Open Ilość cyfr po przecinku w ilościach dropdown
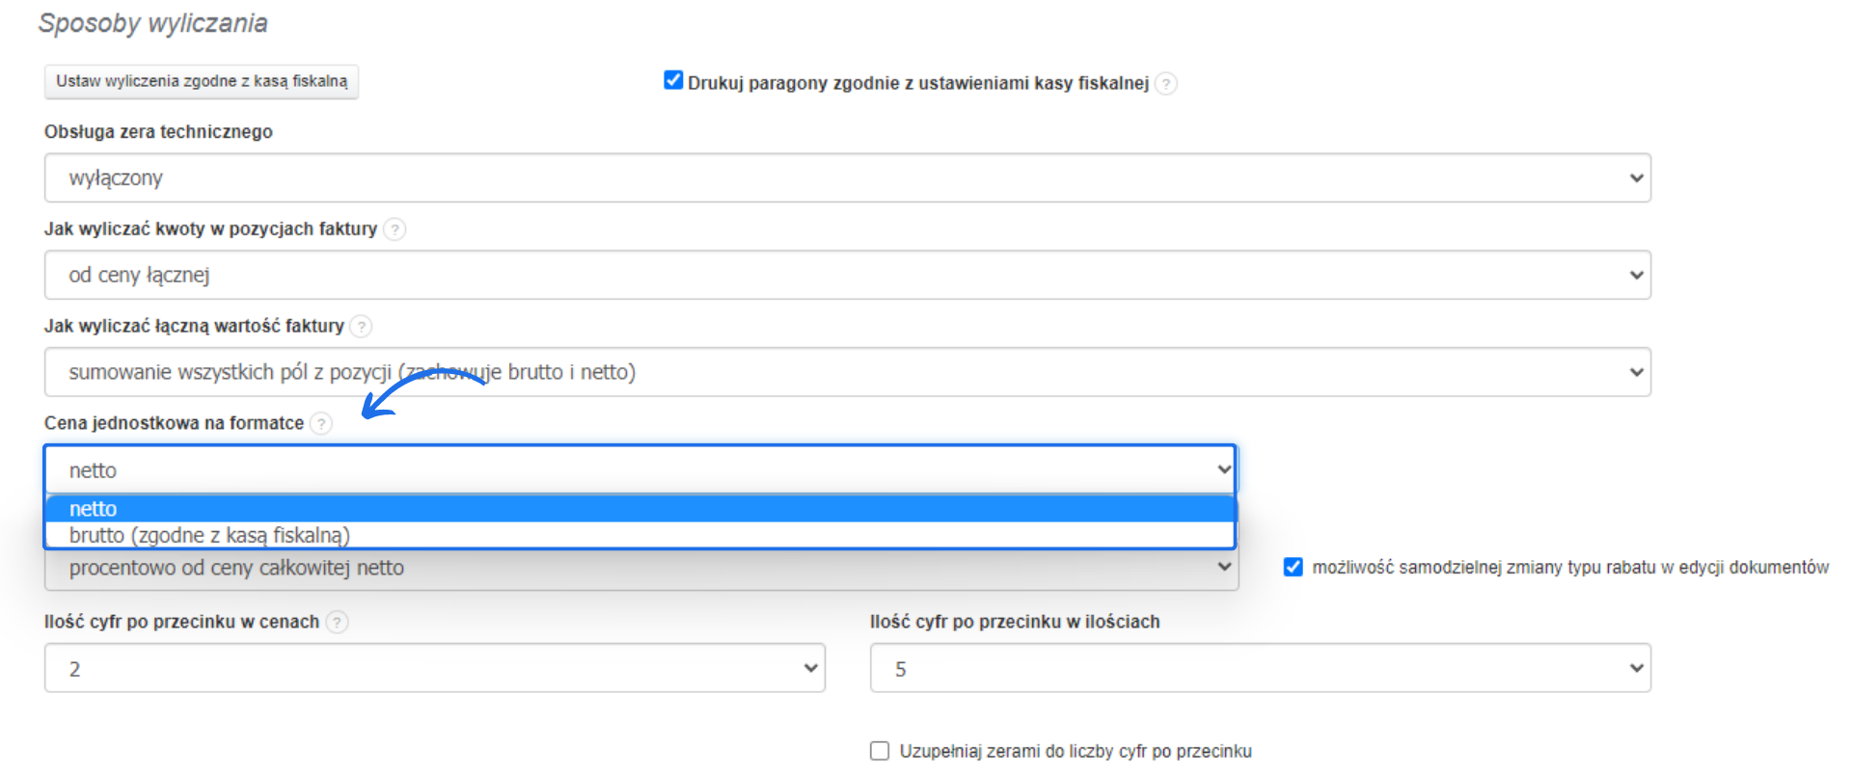The width and height of the screenshot is (1852, 773). coord(1260,669)
